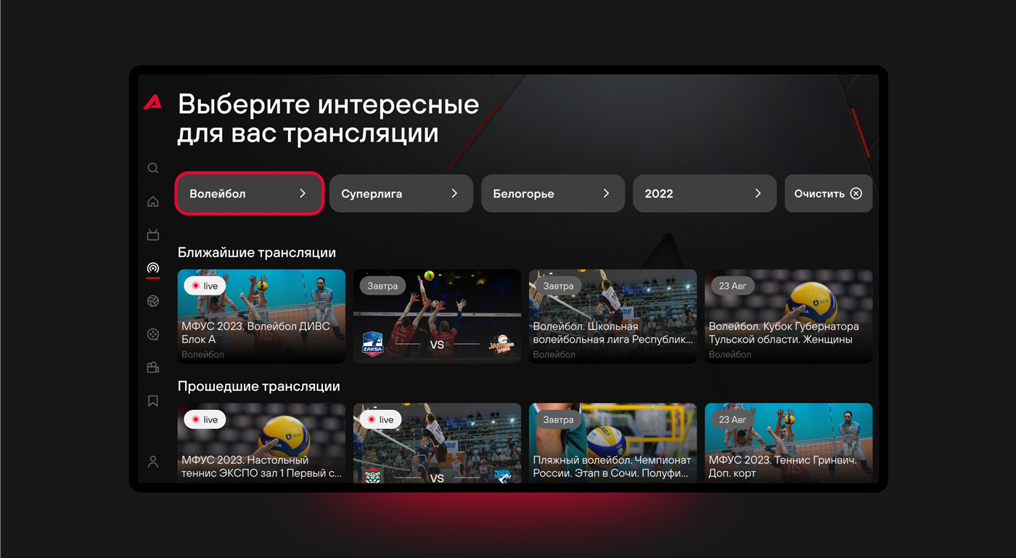Open Настольный теннис ЭКСПО зал 1 card
The height and width of the screenshot is (558, 1016).
[x=261, y=443]
